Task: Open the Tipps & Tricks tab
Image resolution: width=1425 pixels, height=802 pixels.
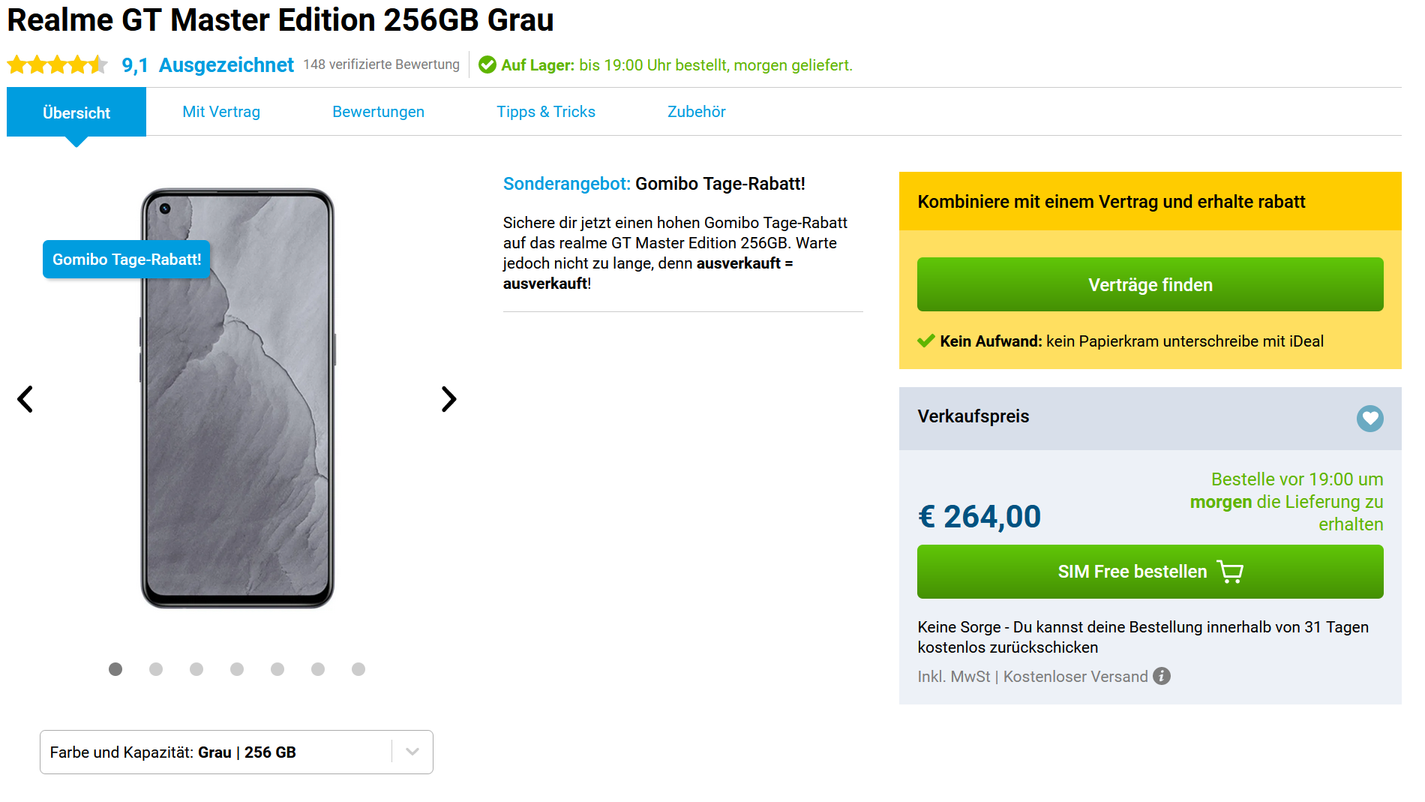Action: (x=546, y=112)
